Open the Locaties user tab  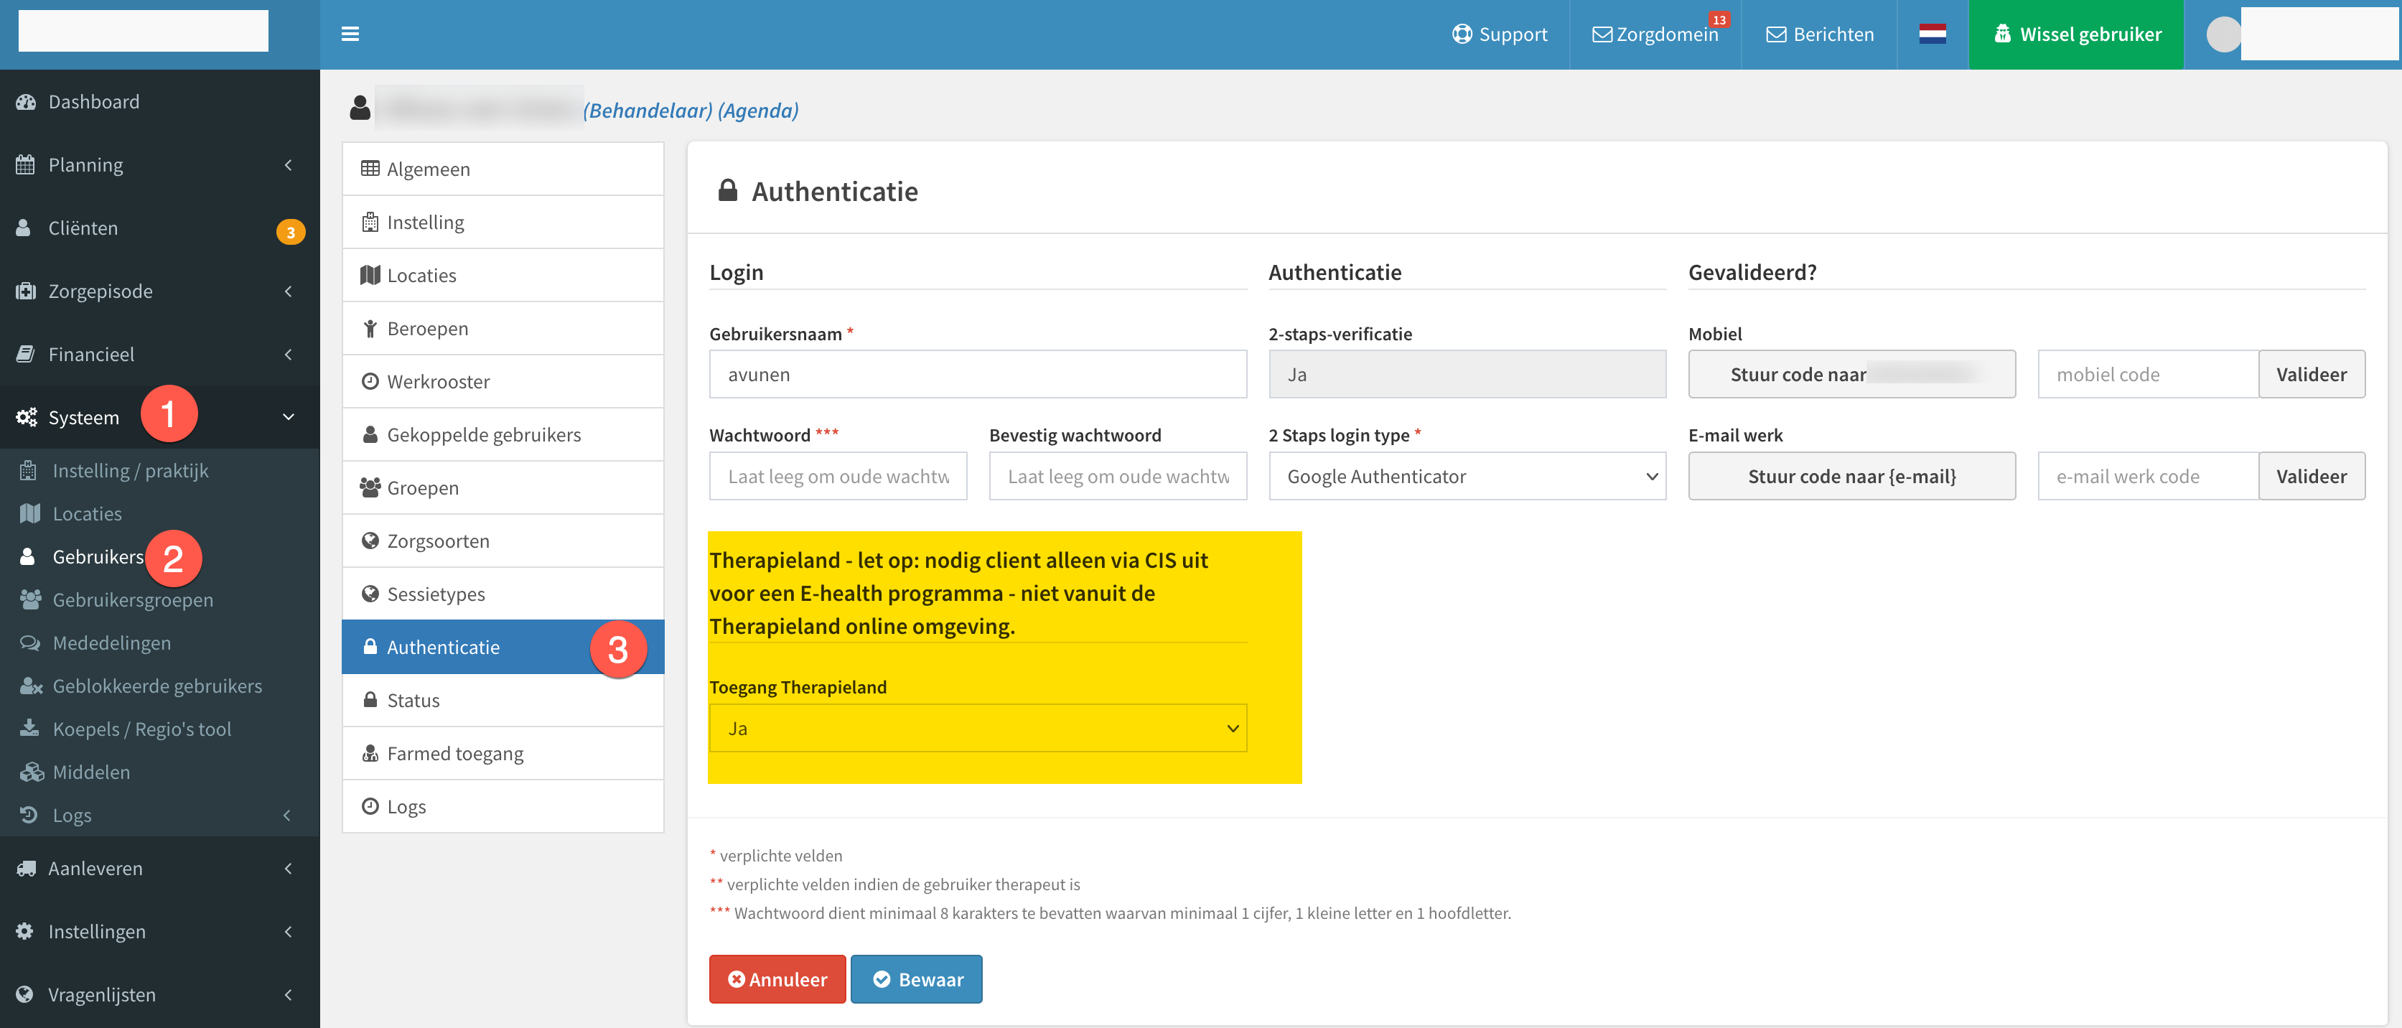click(x=503, y=275)
